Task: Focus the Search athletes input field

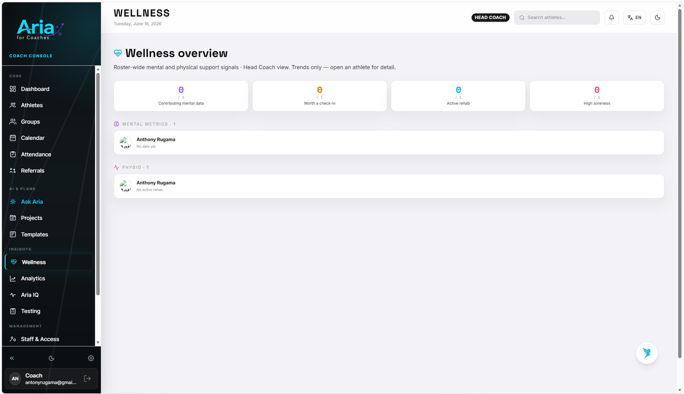Action: click(557, 18)
